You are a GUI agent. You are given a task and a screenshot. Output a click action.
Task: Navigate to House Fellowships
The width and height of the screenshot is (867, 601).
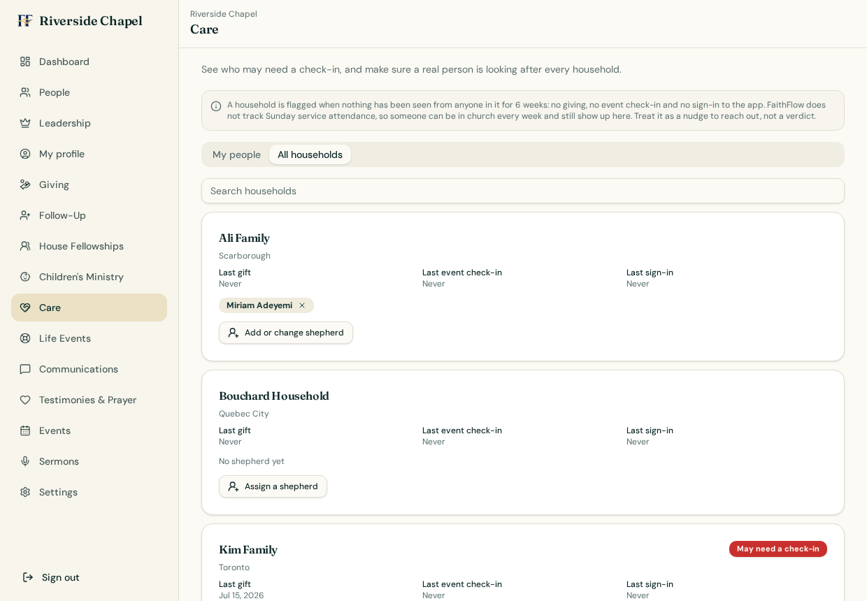(89, 246)
